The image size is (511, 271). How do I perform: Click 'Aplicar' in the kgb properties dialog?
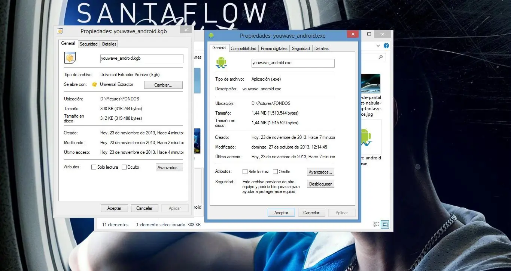coord(175,208)
